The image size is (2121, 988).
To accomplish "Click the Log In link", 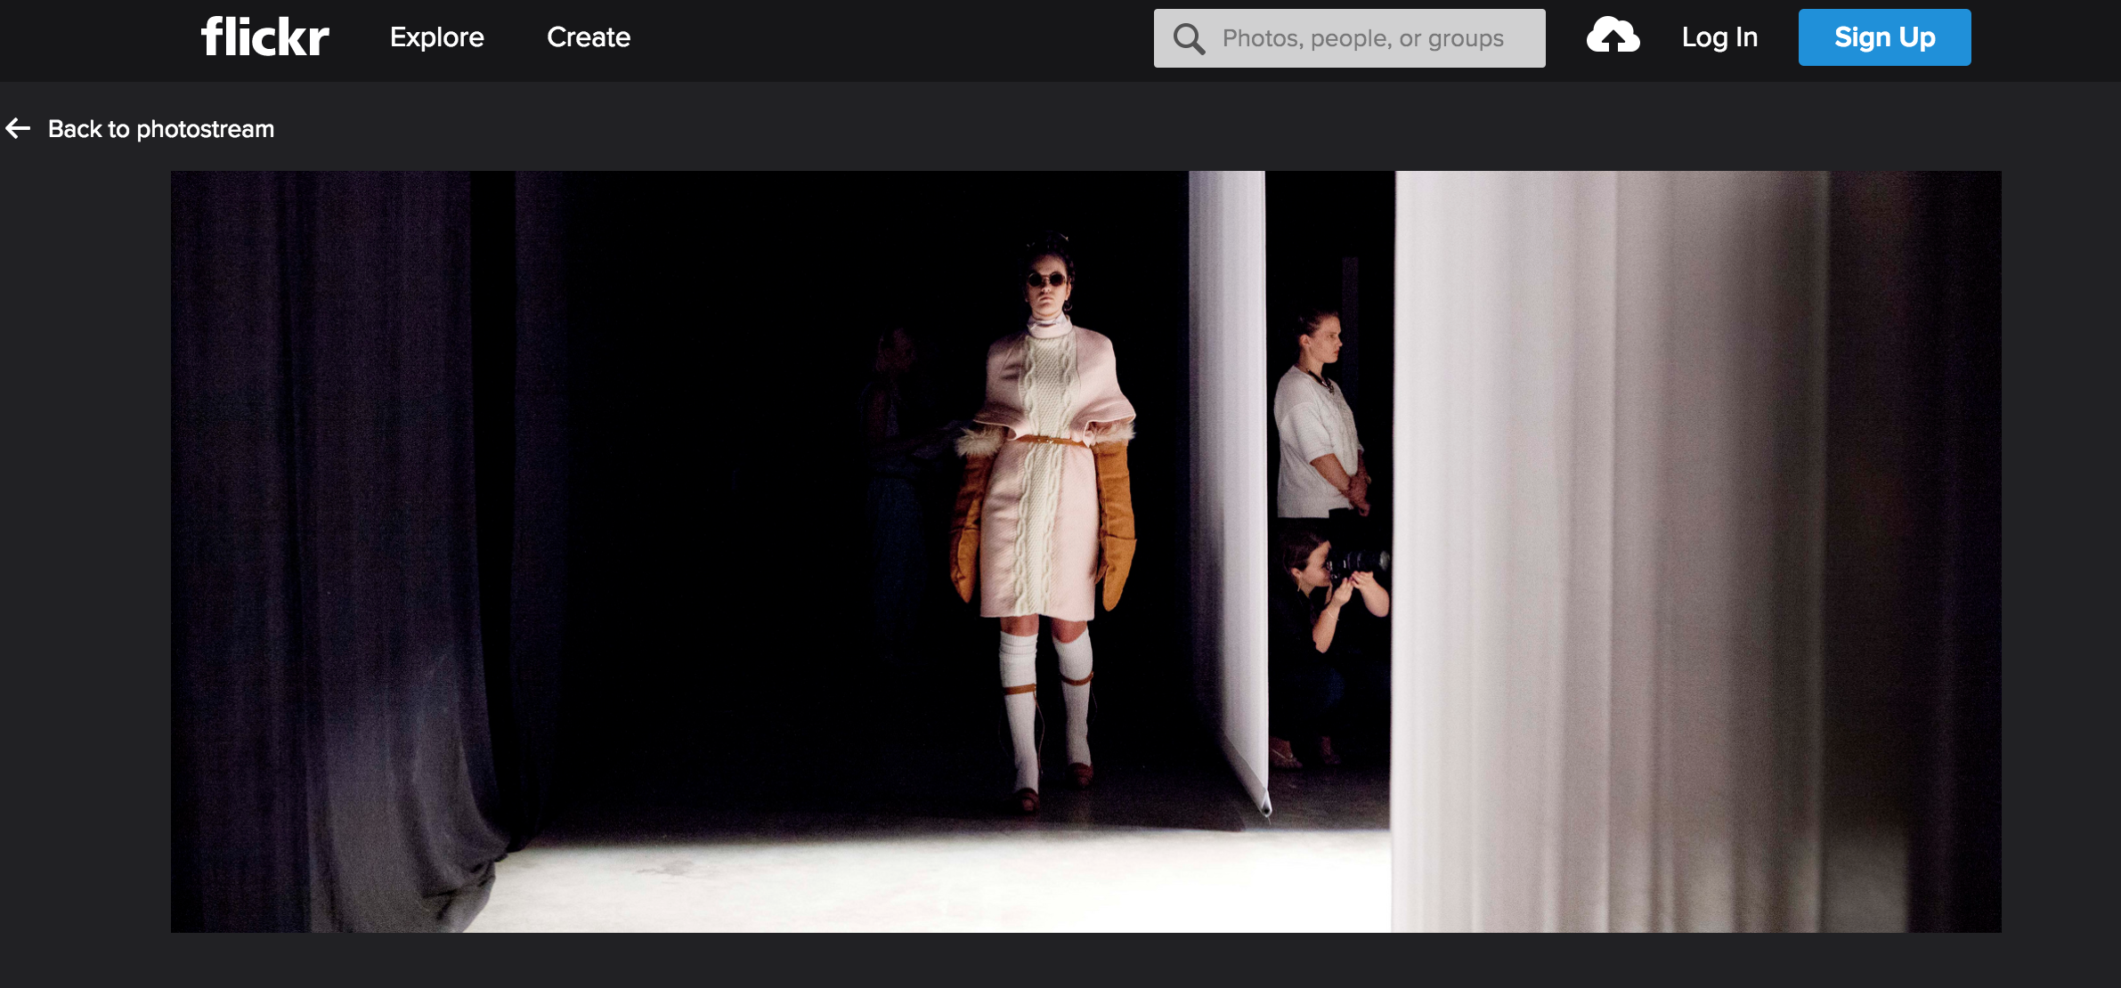I will tap(1719, 37).
